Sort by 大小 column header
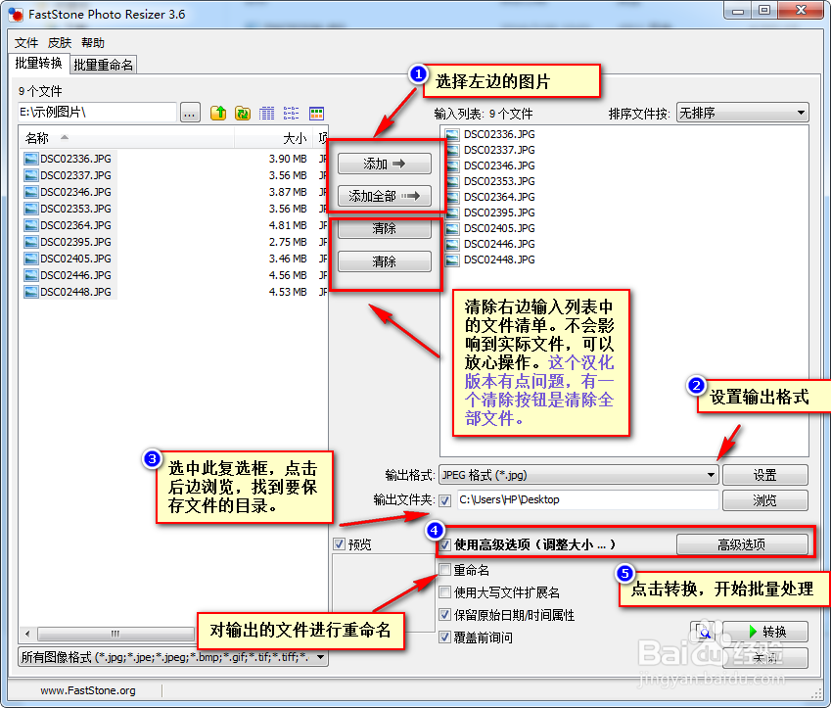The image size is (831, 708). point(274,138)
